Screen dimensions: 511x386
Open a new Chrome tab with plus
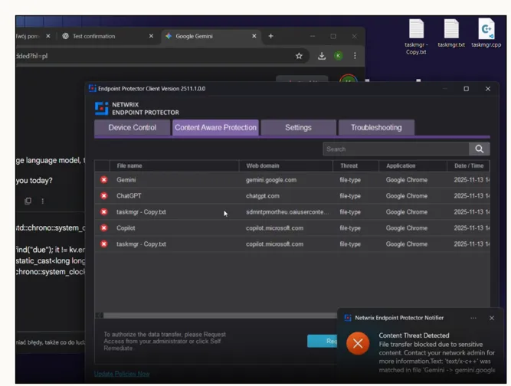270,36
